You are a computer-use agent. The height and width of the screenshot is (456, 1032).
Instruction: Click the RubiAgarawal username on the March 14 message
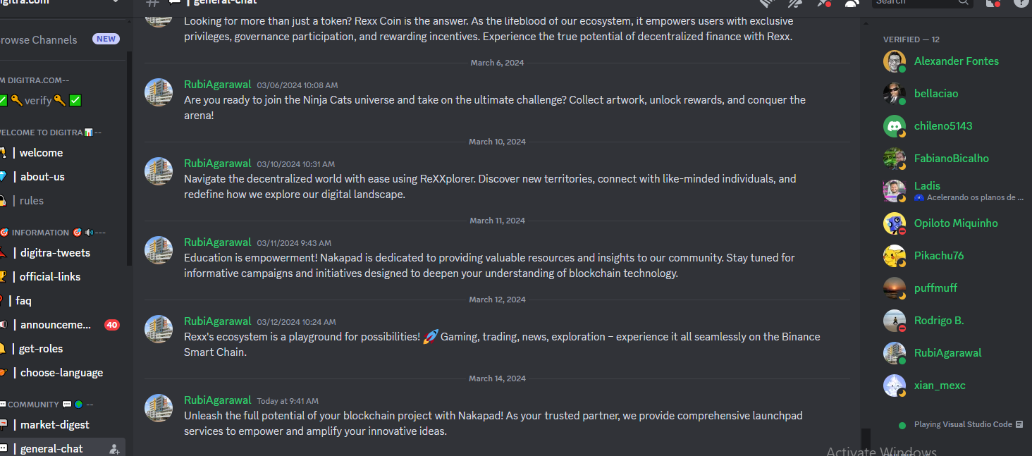point(217,400)
